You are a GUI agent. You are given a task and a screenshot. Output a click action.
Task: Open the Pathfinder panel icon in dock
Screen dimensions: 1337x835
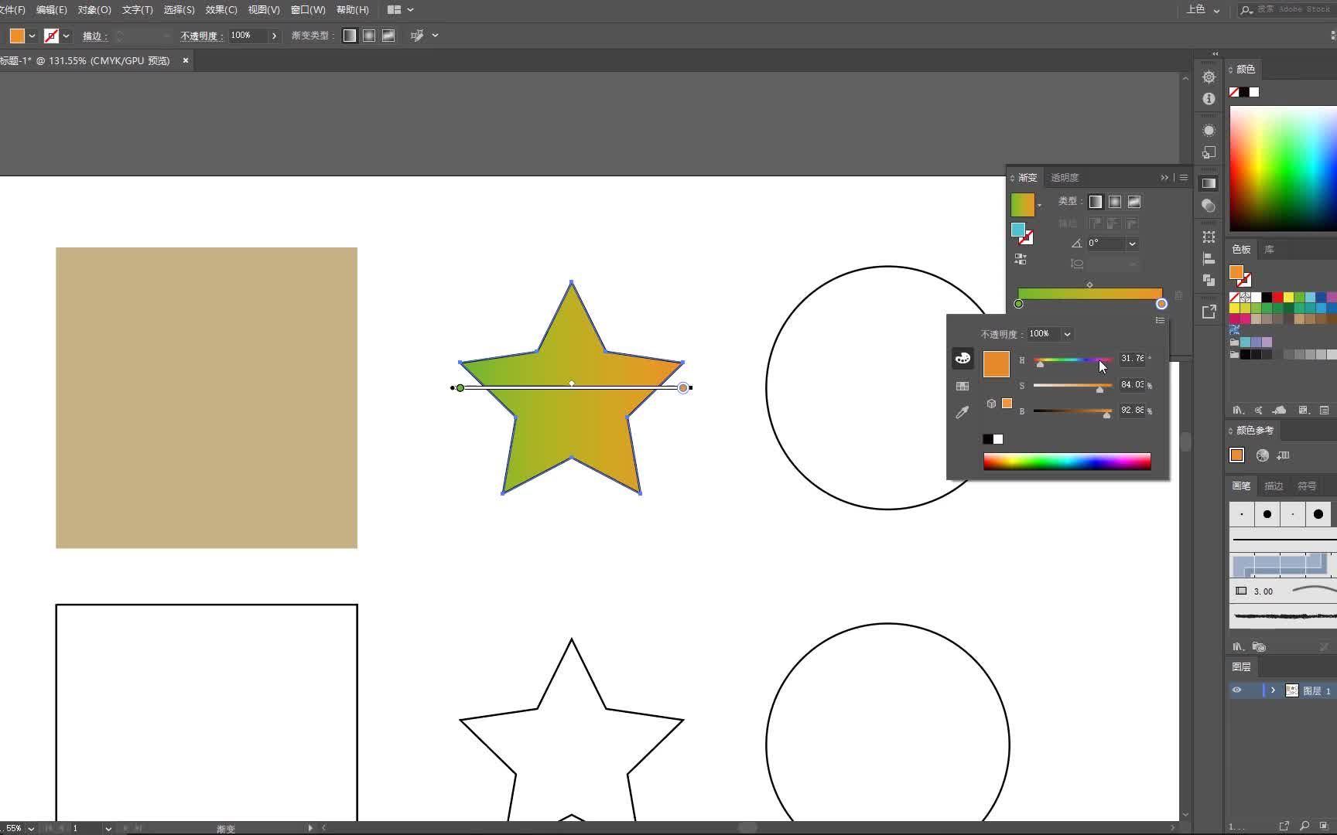1209,280
